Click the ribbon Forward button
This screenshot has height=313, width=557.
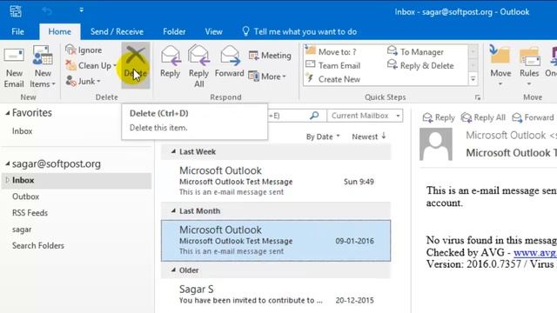[230, 62]
